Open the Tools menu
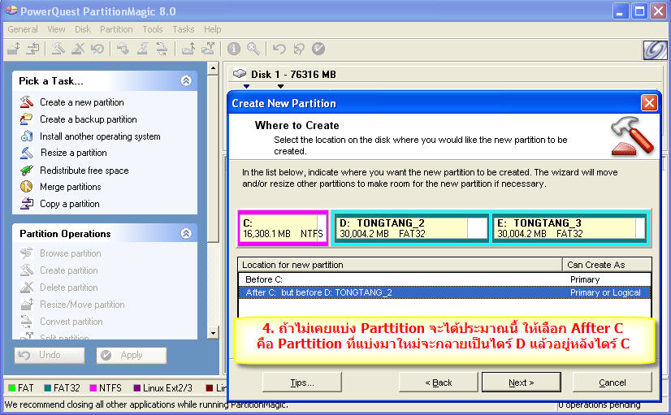 [153, 29]
